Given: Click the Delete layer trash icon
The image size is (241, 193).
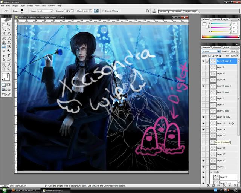Looking at the screenshot, I should click(x=235, y=185).
